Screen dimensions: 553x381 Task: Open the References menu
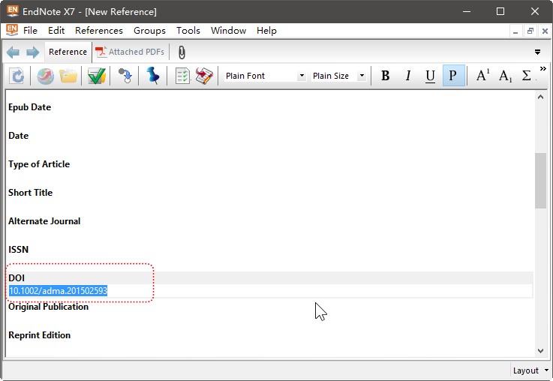tap(99, 31)
